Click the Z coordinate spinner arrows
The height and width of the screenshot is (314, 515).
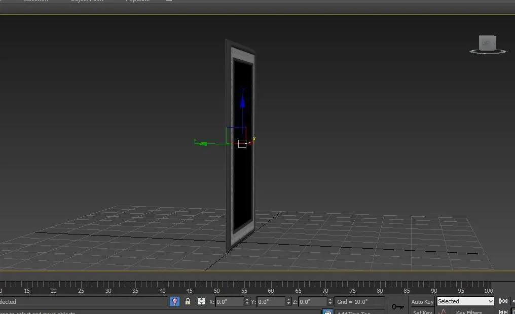coord(330,301)
